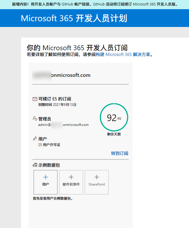This screenshot has height=228, width=189.
Task: Click the 可续订 E5 的订阅 label
Action: pos(55,99)
